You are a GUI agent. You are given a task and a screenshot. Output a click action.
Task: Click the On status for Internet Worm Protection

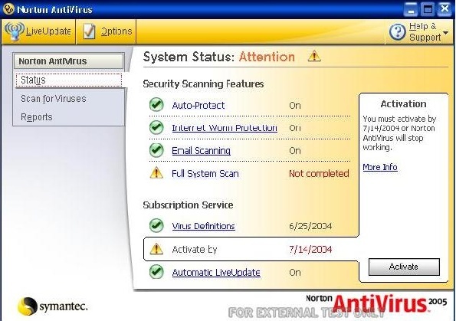point(295,128)
